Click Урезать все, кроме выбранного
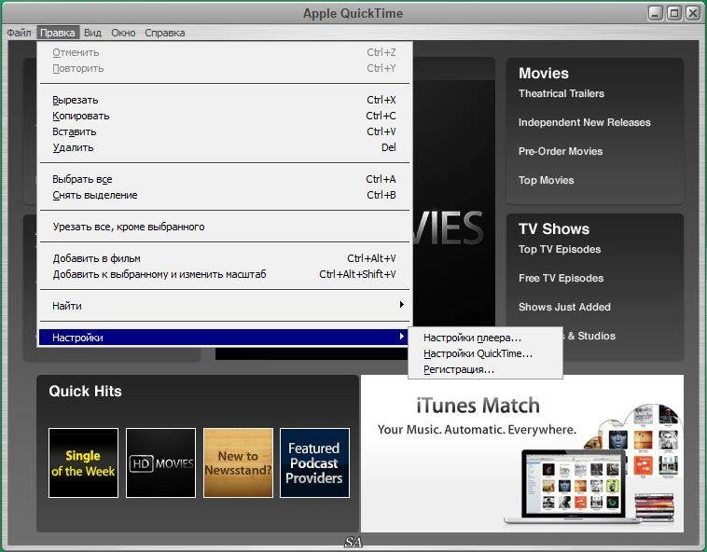 [x=224, y=227]
